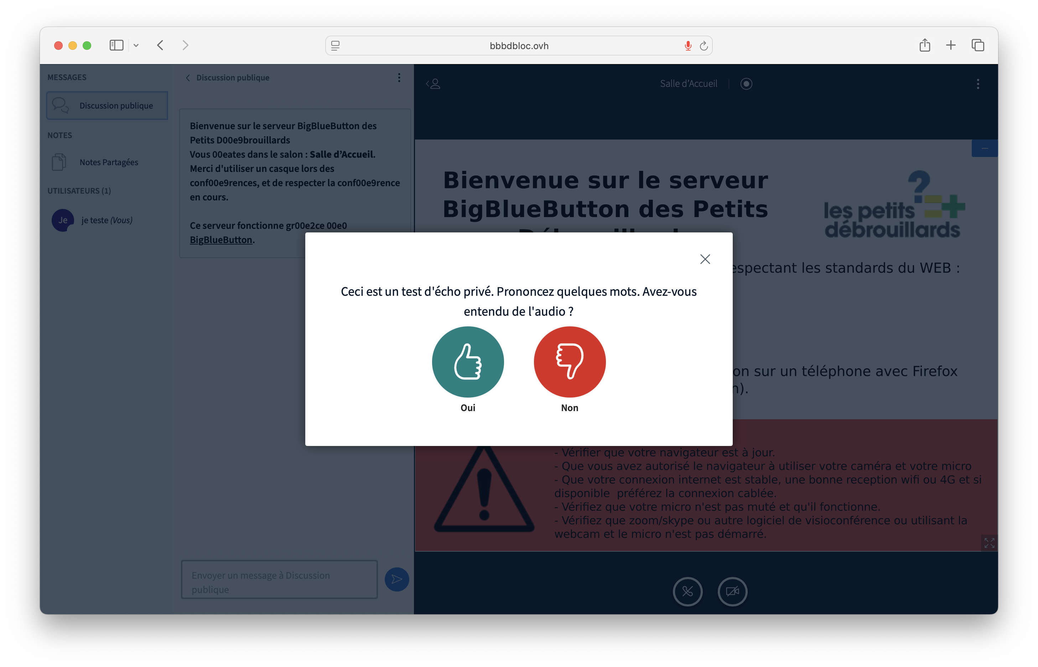The width and height of the screenshot is (1038, 667).
Task: Click the recording indicator icon
Action: point(746,84)
